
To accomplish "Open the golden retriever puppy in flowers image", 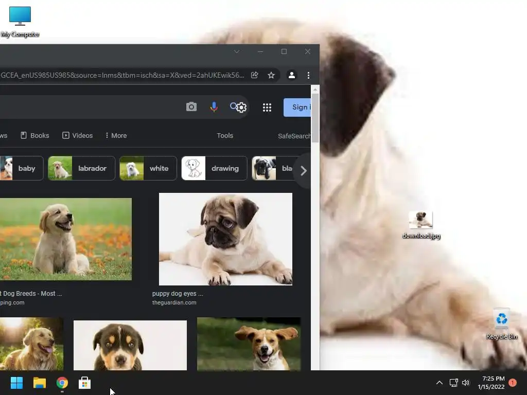I will pyautogui.click(x=66, y=239).
